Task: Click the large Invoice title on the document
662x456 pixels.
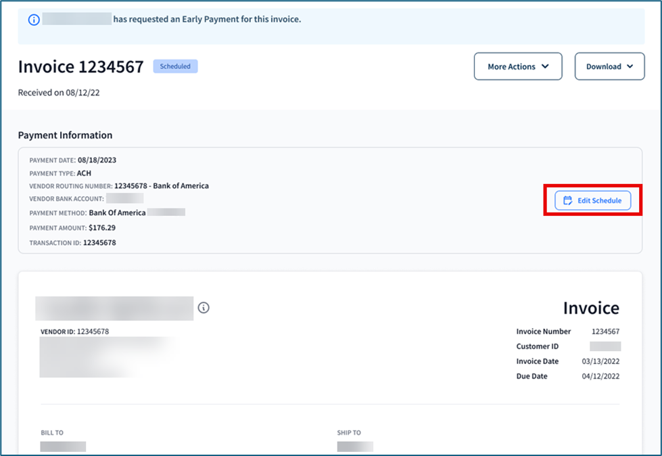Action: click(x=591, y=308)
